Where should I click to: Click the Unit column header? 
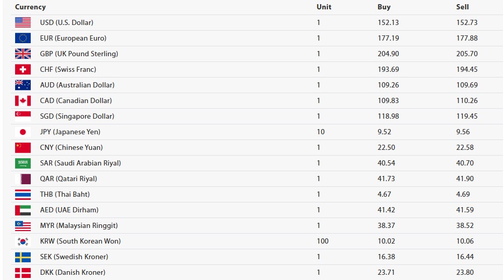click(x=324, y=7)
